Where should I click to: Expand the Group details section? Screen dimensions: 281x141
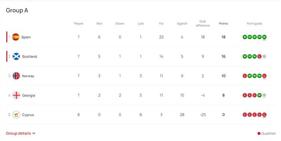[x=21, y=133]
